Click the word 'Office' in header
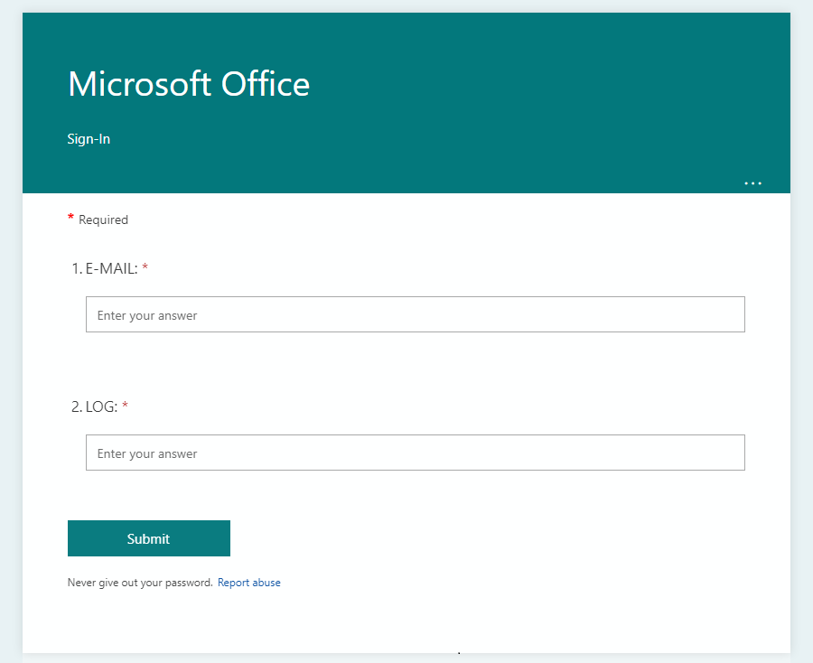Image resolution: width=813 pixels, height=663 pixels. point(266,84)
